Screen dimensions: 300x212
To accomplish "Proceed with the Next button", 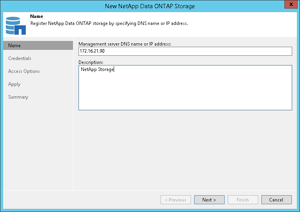I will (209, 200).
